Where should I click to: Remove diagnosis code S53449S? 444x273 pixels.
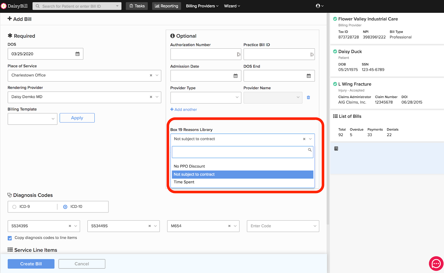pyautogui.click(x=150, y=226)
